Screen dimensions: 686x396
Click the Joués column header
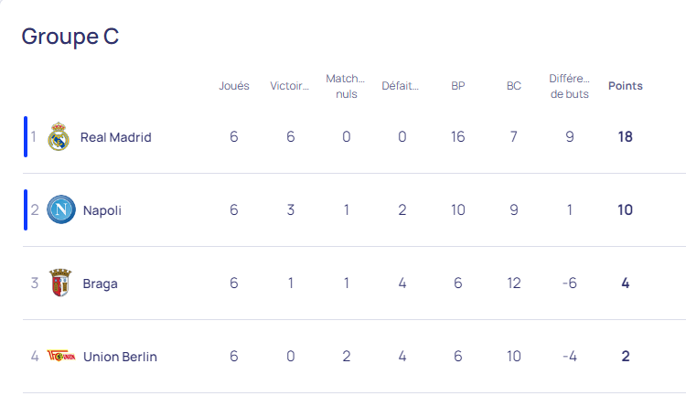tap(234, 86)
